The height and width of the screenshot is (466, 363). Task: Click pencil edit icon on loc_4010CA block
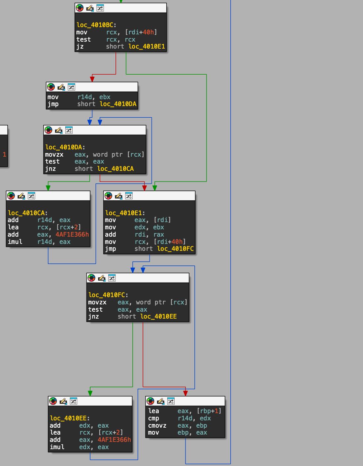21,196
